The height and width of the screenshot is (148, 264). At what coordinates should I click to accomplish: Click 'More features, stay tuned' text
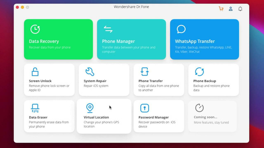(211, 123)
